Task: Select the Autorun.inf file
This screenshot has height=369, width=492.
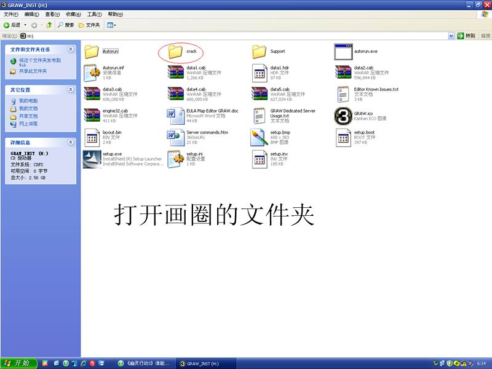Action: pyautogui.click(x=104, y=73)
